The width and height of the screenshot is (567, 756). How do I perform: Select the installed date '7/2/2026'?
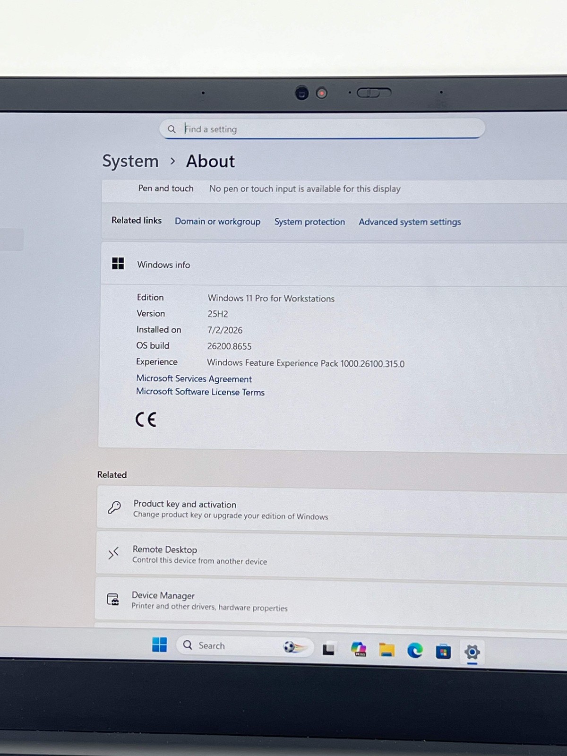[x=225, y=330]
